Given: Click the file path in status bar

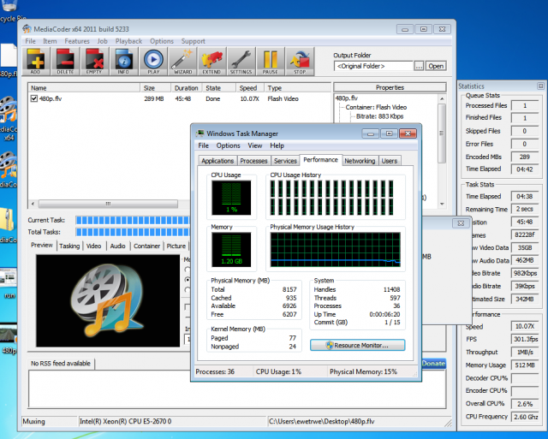Looking at the screenshot, I should (322, 421).
